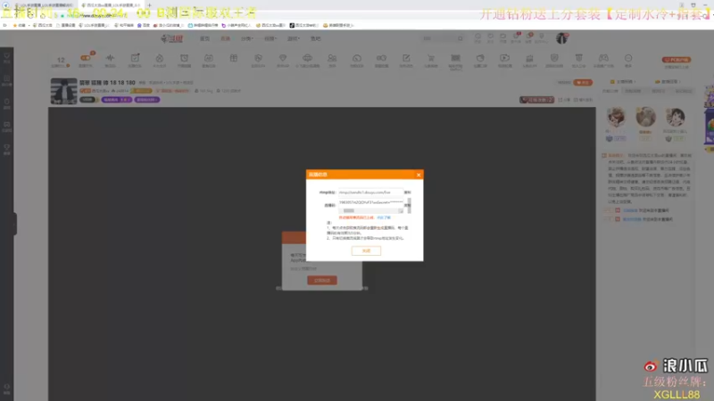Open a new browser tab with plus

(149, 5)
